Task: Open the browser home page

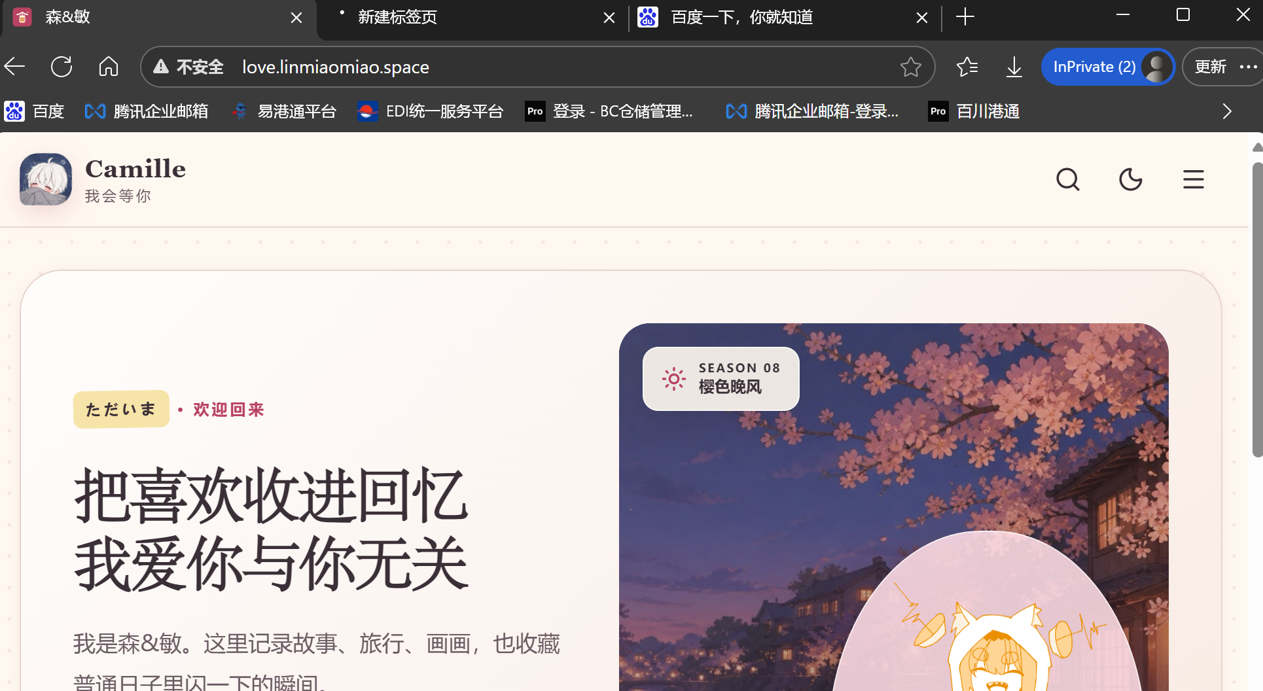Action: [x=109, y=66]
